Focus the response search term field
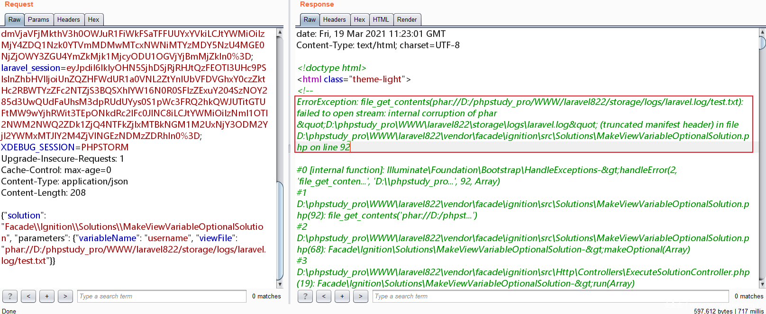 [550, 297]
